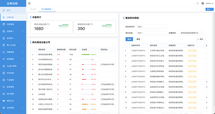
Task: Open the settings gear icon
Action: [203, 3]
